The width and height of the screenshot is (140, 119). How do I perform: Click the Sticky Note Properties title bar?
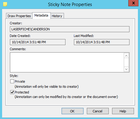[x=70, y=5]
